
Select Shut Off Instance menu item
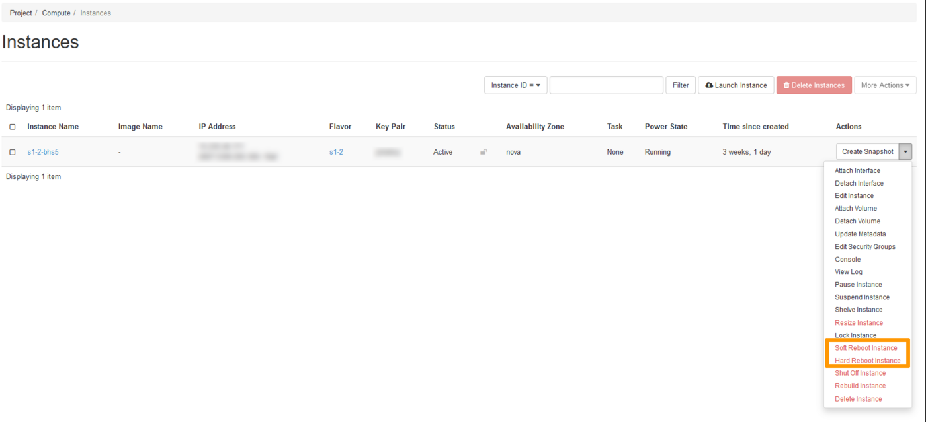tap(860, 373)
